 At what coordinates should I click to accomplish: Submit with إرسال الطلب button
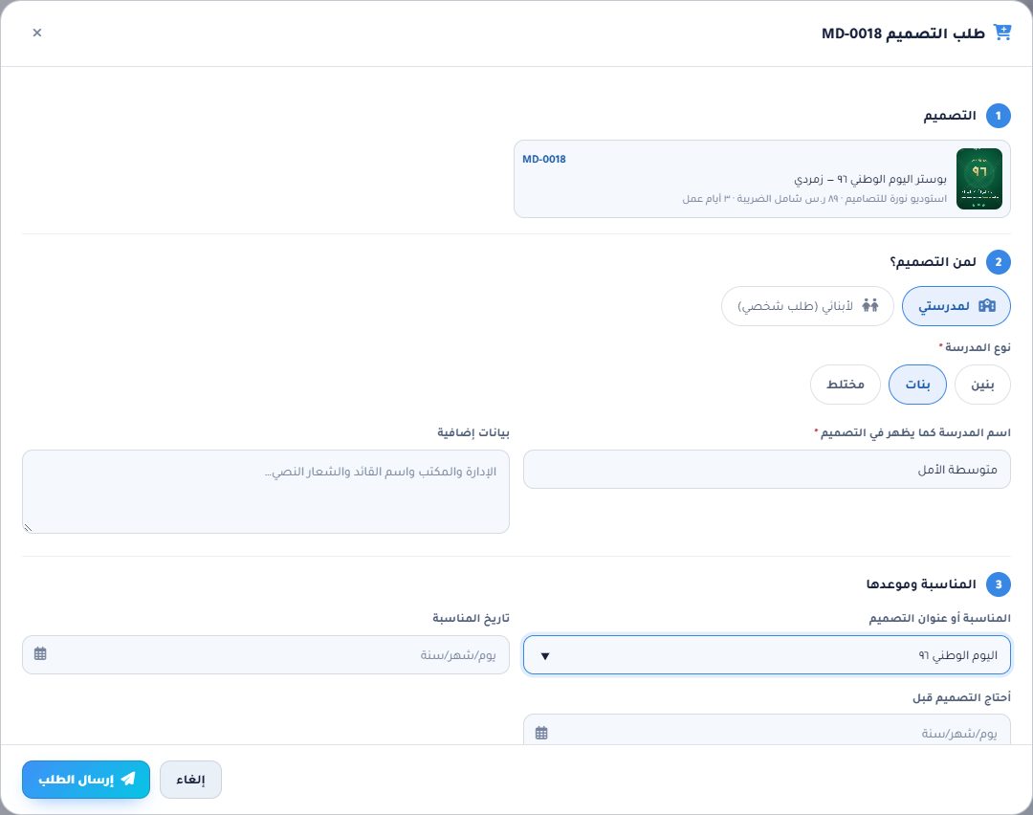click(86, 780)
